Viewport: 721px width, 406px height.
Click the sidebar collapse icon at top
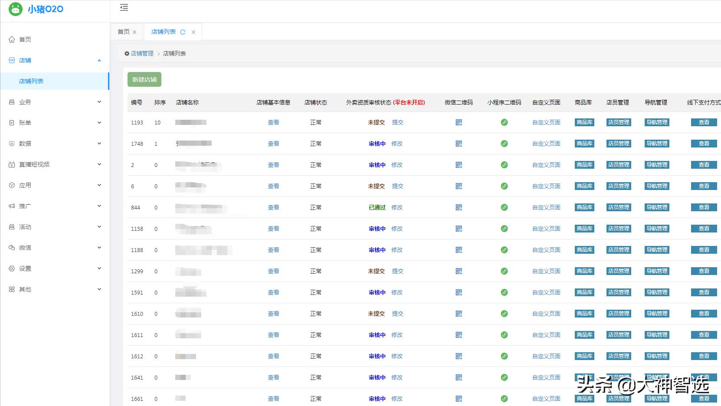point(124,7)
